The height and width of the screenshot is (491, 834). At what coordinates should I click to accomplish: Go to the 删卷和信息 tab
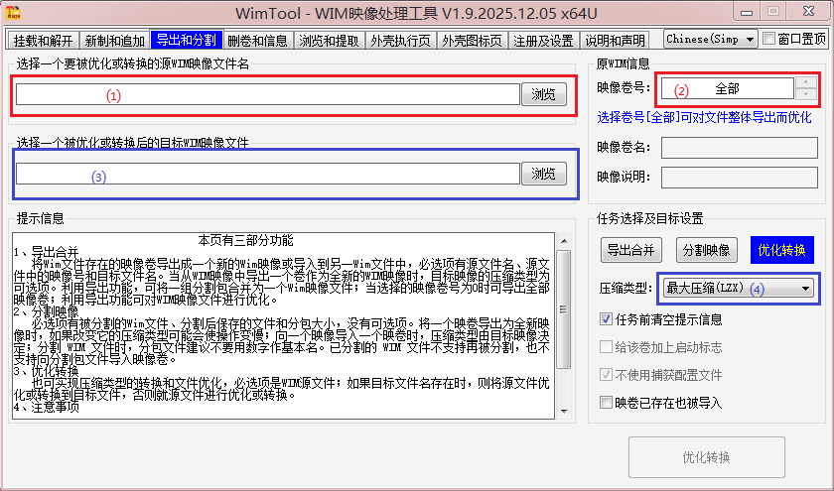click(x=257, y=41)
